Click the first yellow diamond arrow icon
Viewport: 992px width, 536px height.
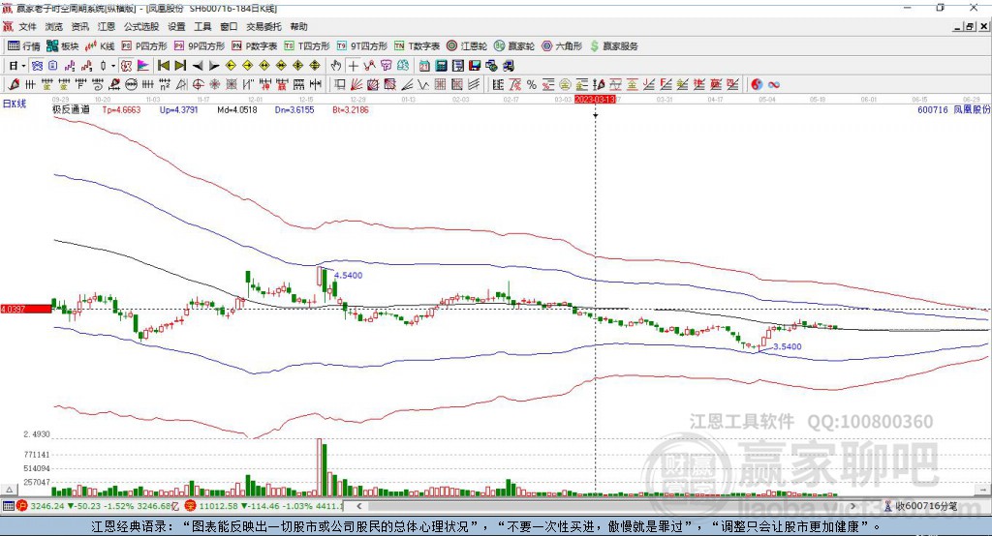(x=231, y=66)
